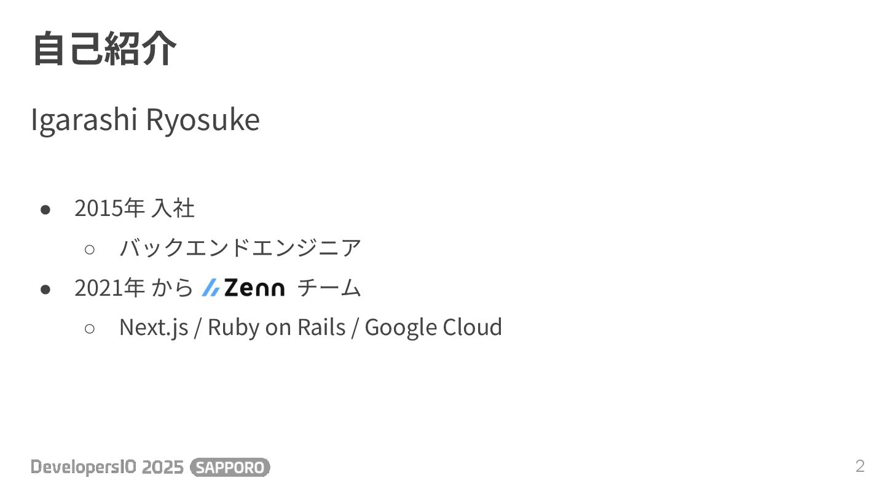
Task: Click the Zenn logo icon
Action: pyautogui.click(x=243, y=287)
